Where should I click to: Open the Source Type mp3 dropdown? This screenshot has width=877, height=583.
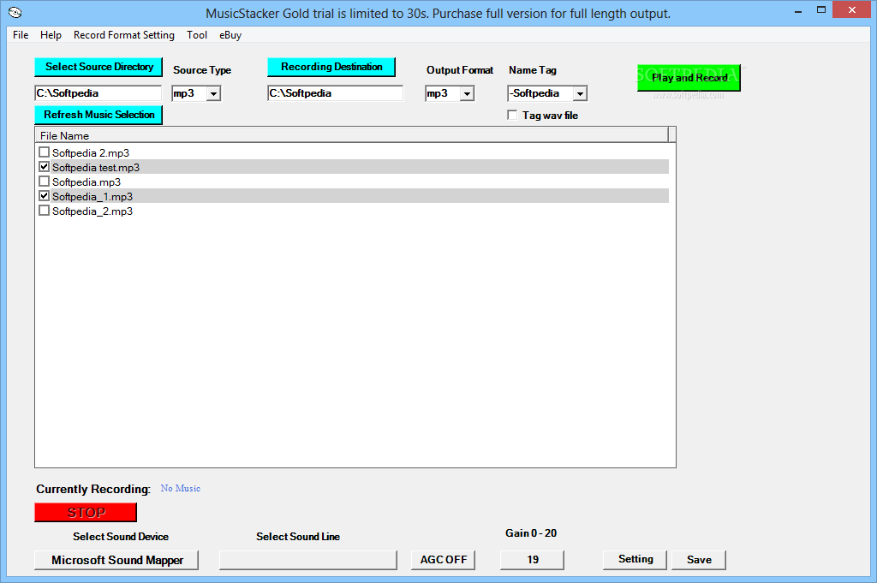point(213,94)
